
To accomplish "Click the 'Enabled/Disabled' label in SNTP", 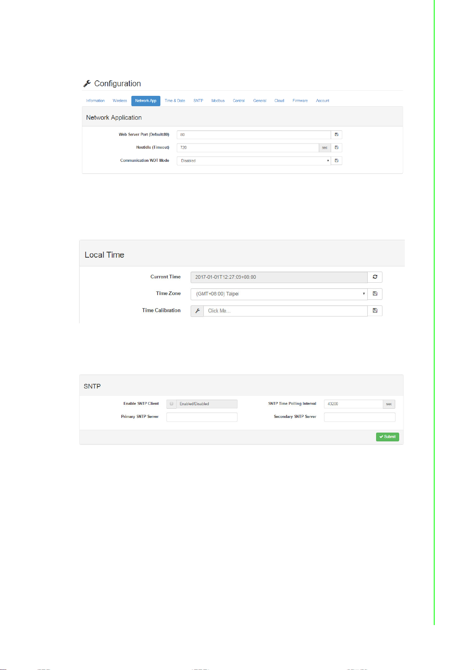I will (194, 404).
